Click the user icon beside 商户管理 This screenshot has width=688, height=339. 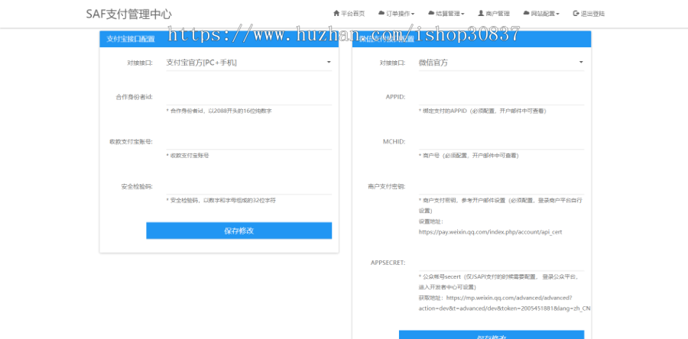click(480, 14)
